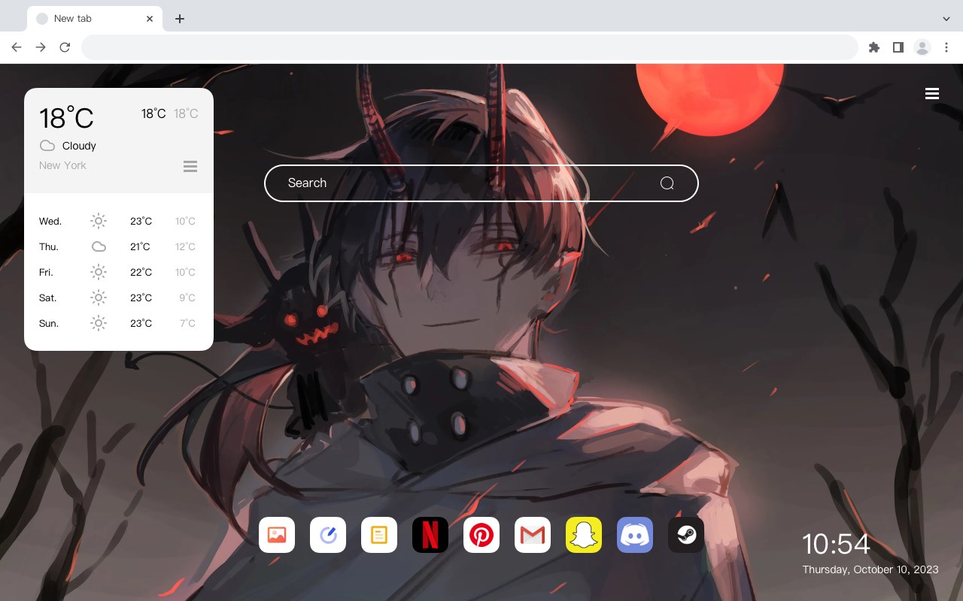Click the Cloudy condition label
Viewport: 963px width, 601px height.
tap(79, 146)
